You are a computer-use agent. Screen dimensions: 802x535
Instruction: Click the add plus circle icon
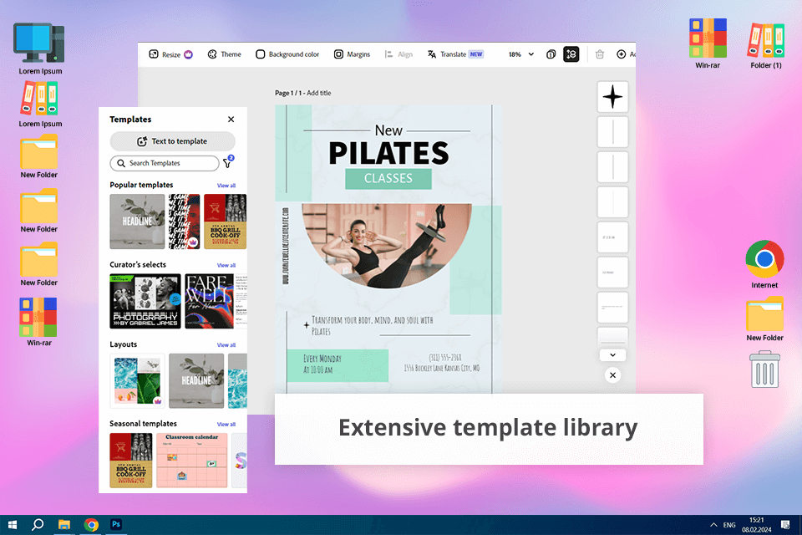pos(621,54)
